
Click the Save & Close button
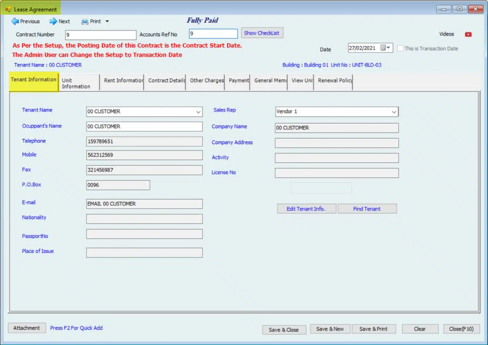(x=284, y=330)
